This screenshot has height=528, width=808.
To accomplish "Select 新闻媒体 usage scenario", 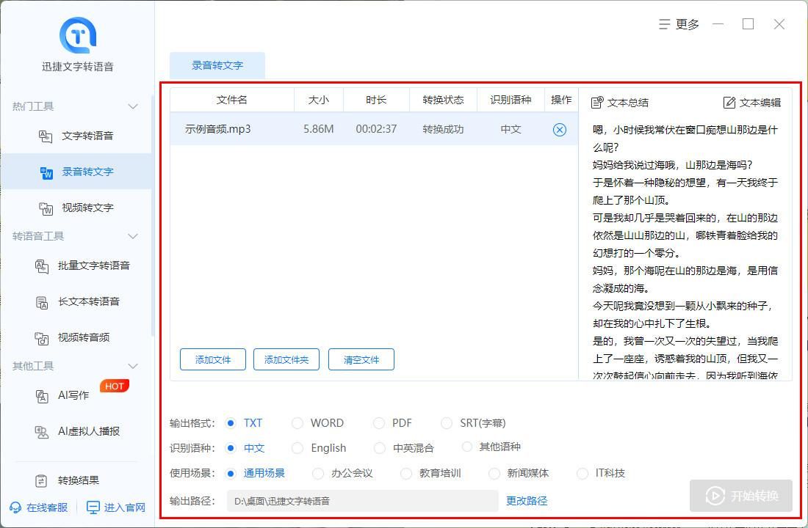I will [494, 474].
